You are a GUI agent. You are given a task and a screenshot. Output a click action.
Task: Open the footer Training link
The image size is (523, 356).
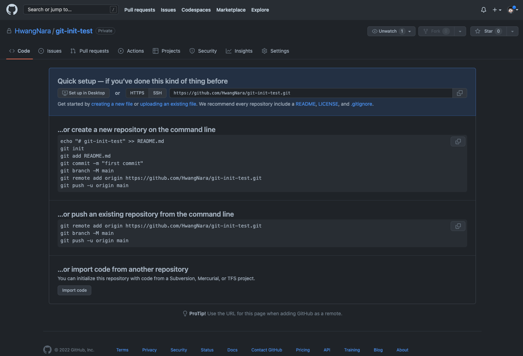[x=352, y=350]
